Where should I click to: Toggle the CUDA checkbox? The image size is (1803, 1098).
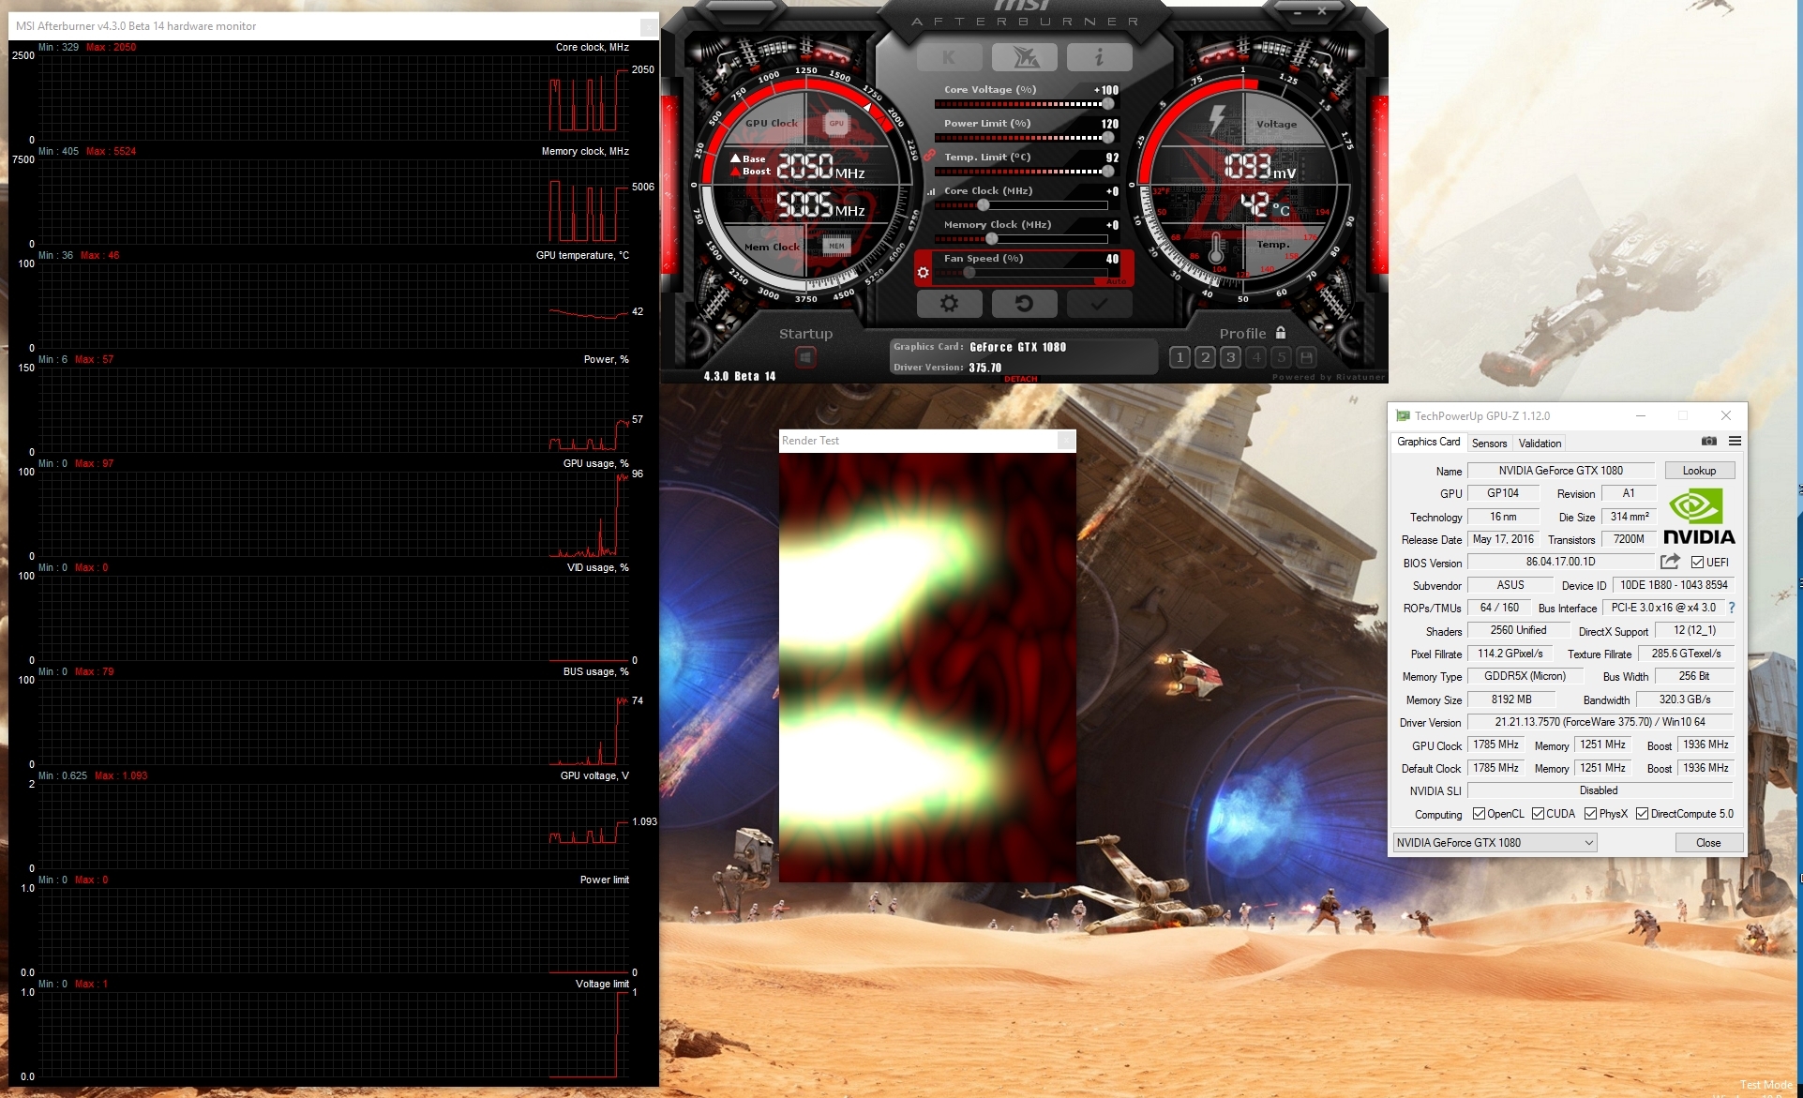(1538, 814)
